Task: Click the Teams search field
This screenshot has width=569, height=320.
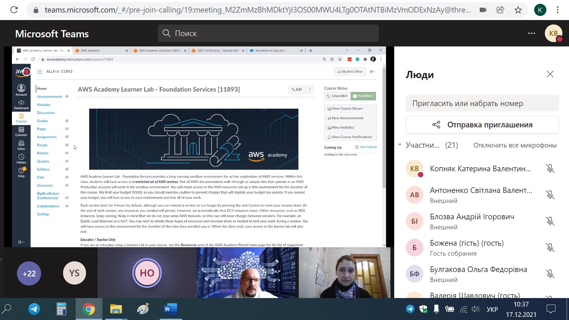Action: click(268, 33)
